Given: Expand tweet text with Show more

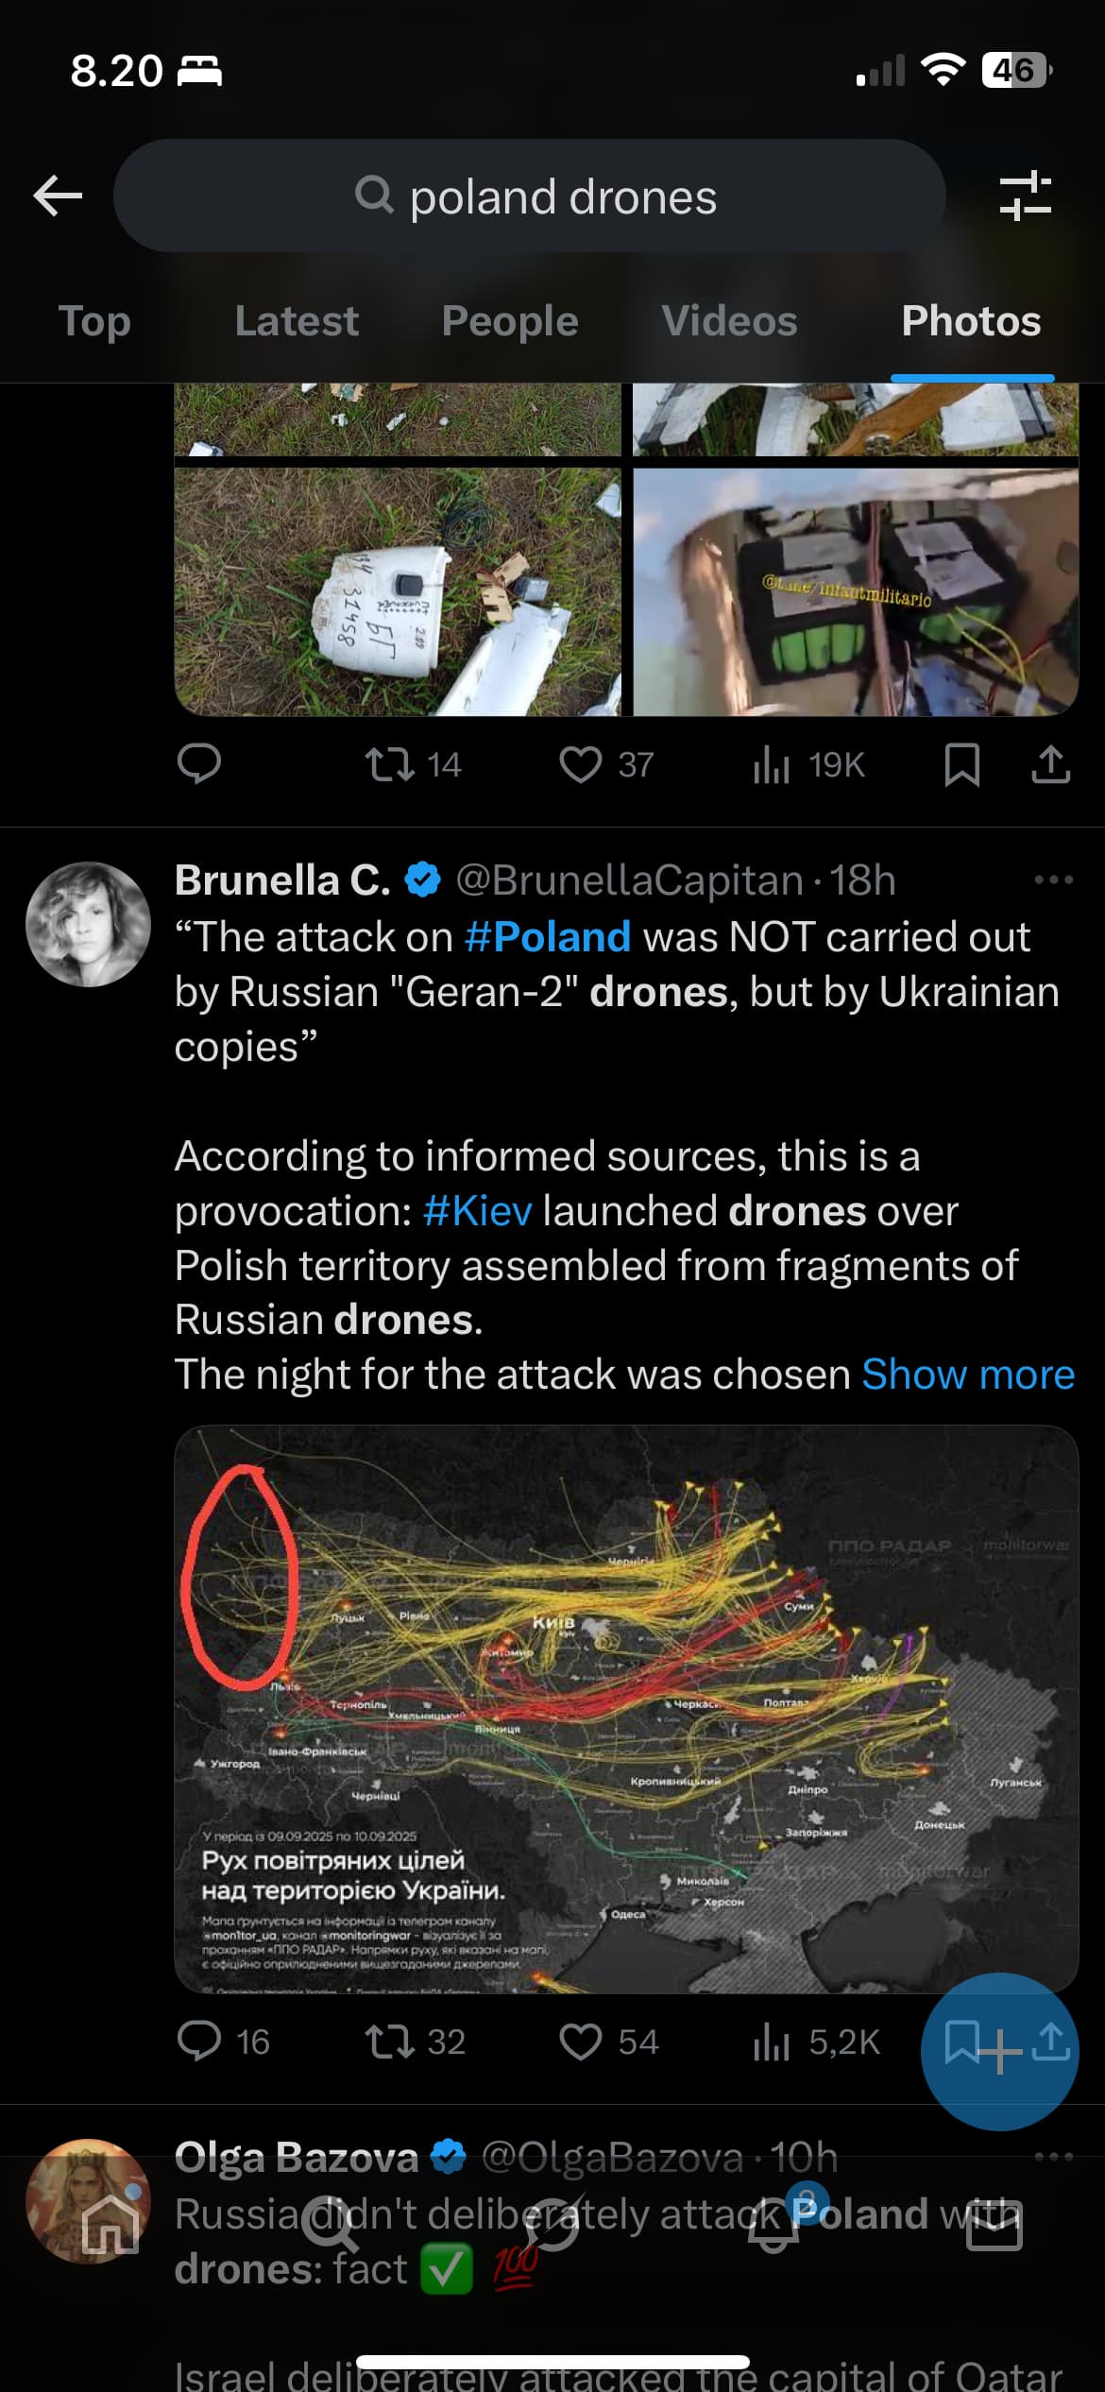Looking at the screenshot, I should (968, 1375).
